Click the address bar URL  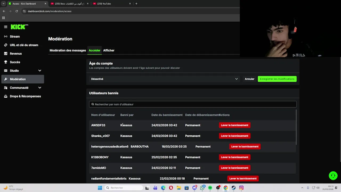pos(50,11)
